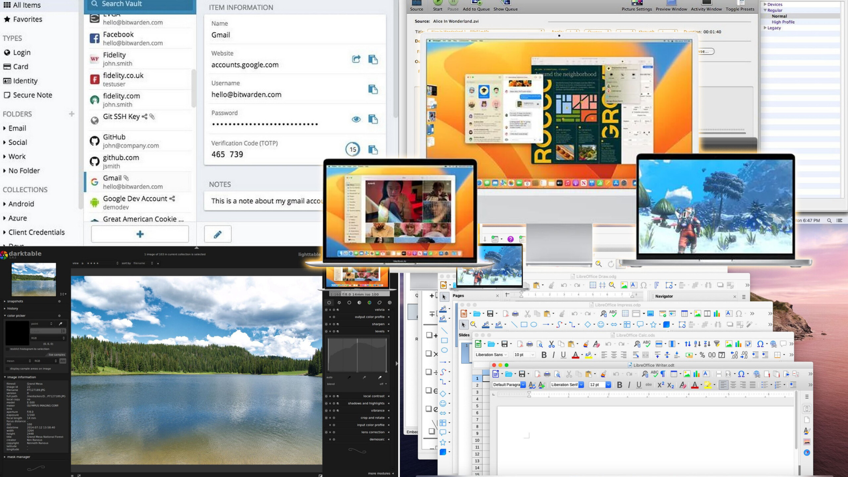
Task: Open the Git SSH Key vault entry
Action: click(140, 120)
